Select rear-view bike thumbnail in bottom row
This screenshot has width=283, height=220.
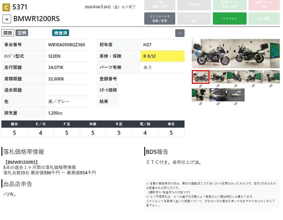[200, 95]
